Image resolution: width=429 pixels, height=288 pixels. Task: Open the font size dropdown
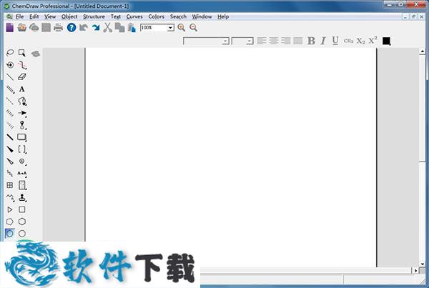(x=250, y=41)
